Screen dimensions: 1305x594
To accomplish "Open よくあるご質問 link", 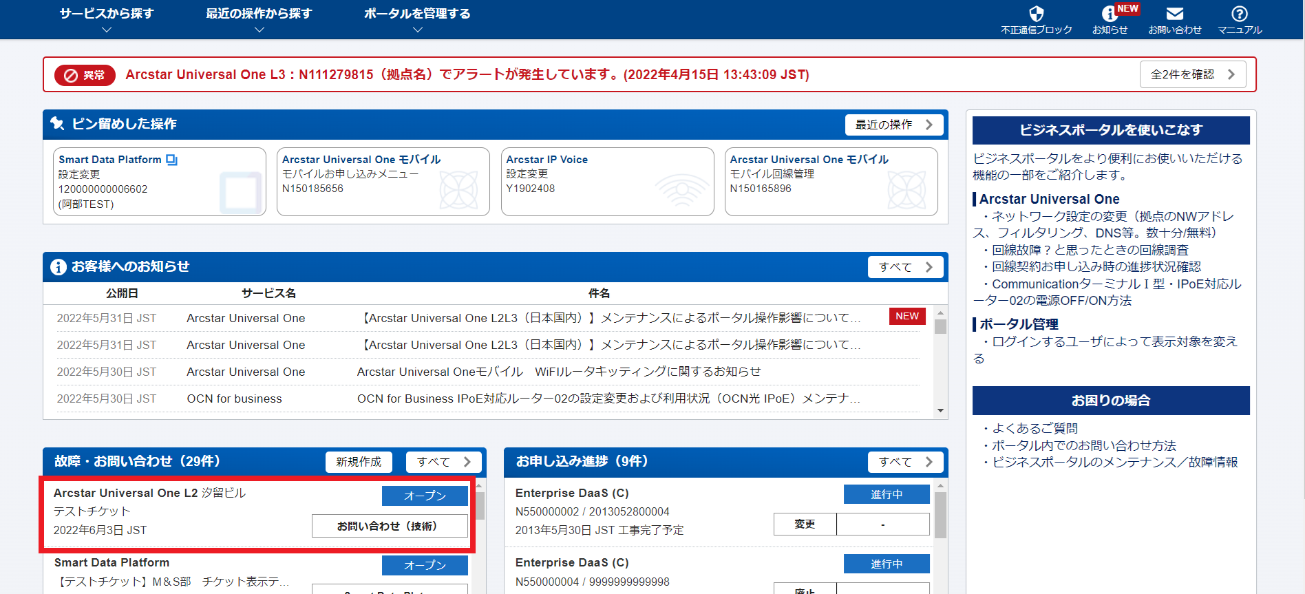I will 1035,428.
